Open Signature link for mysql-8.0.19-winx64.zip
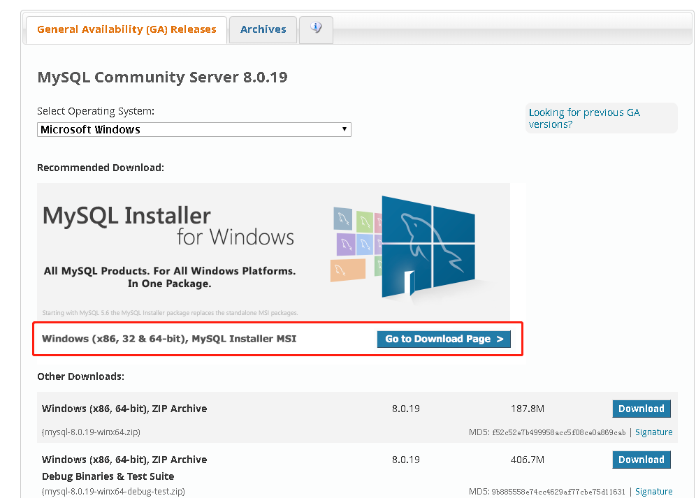The image size is (696, 498). point(654,432)
